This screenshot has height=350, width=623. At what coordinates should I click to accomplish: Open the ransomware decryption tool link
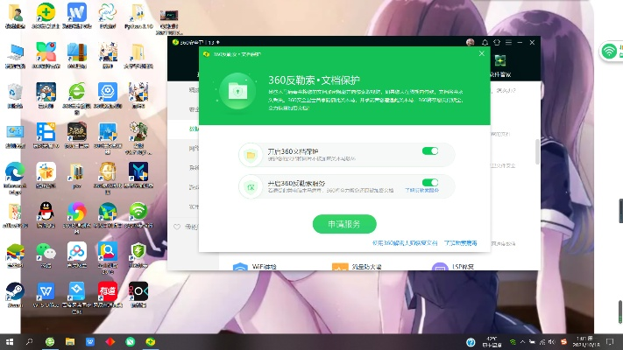click(404, 243)
